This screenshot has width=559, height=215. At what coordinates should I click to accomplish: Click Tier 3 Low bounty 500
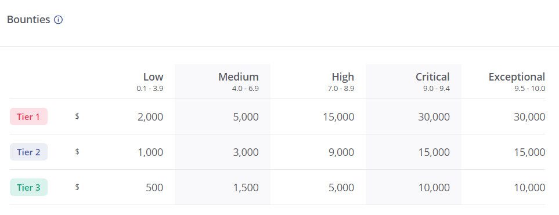[x=154, y=187]
